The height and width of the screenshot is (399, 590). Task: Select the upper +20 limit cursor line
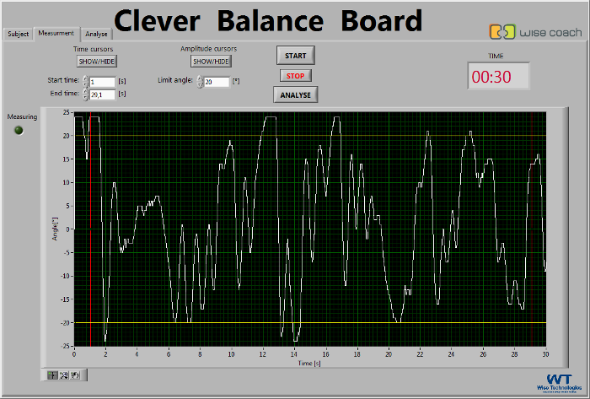(x=309, y=136)
